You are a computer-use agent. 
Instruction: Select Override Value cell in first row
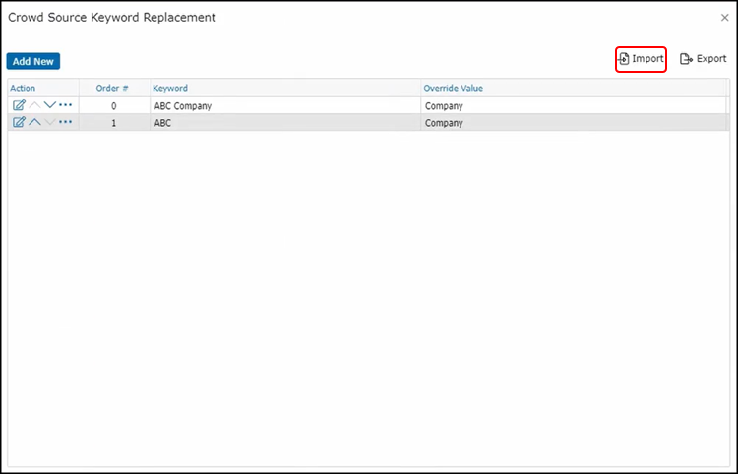coord(444,106)
